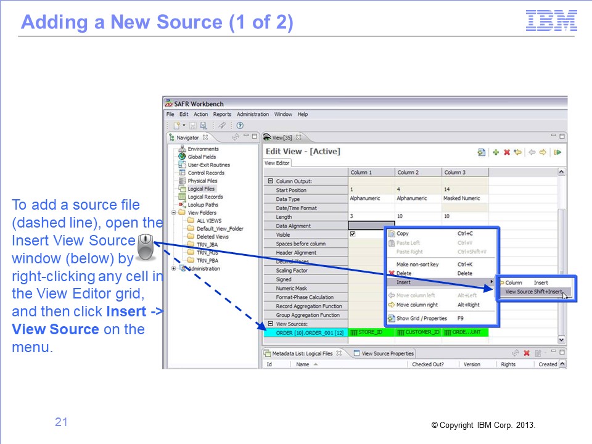
Task: Collapse the Column Output section
Action: [x=270, y=181]
